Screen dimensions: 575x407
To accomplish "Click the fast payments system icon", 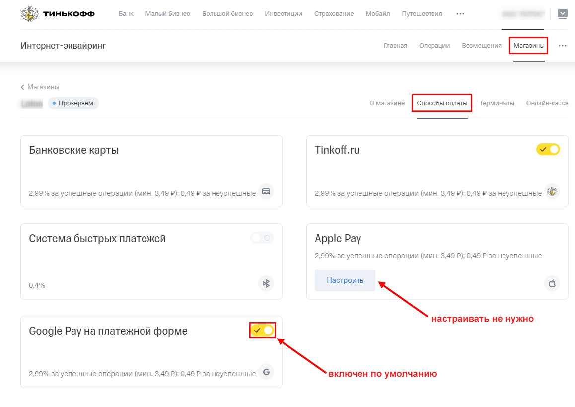I will [x=266, y=283].
